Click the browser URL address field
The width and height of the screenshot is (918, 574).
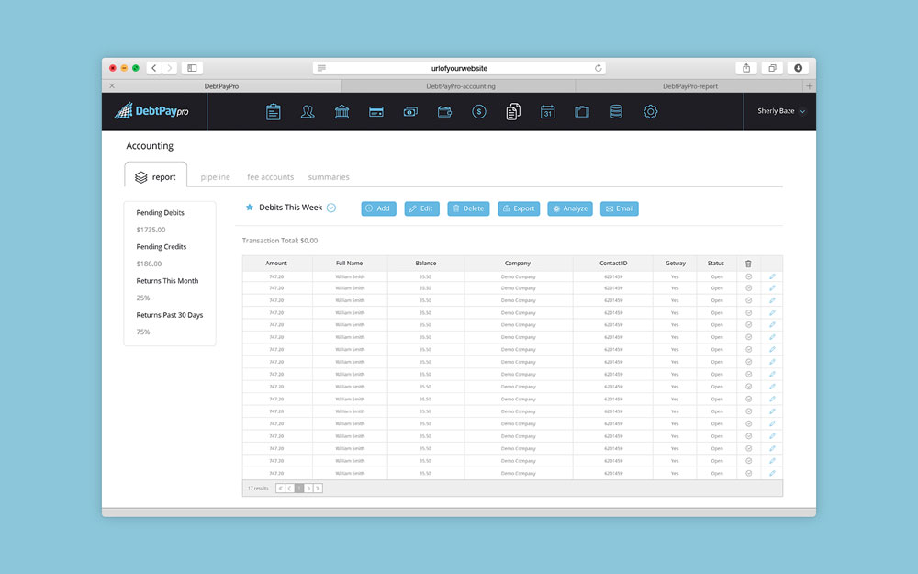coord(459,68)
